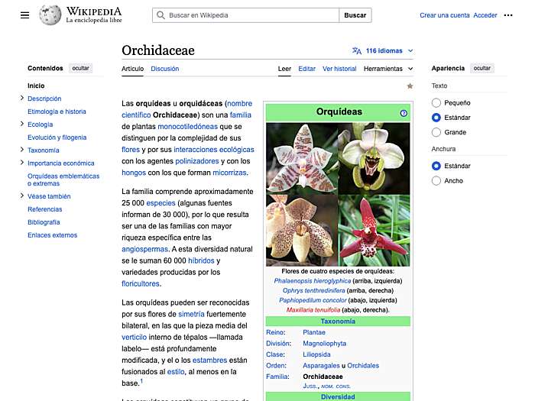This screenshot has width=535, height=401.
Task: Follow the angiospermas link
Action: 144,249
